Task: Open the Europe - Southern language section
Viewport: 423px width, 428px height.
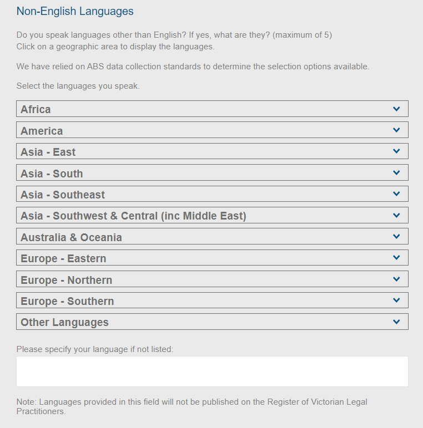Action: 67,301
